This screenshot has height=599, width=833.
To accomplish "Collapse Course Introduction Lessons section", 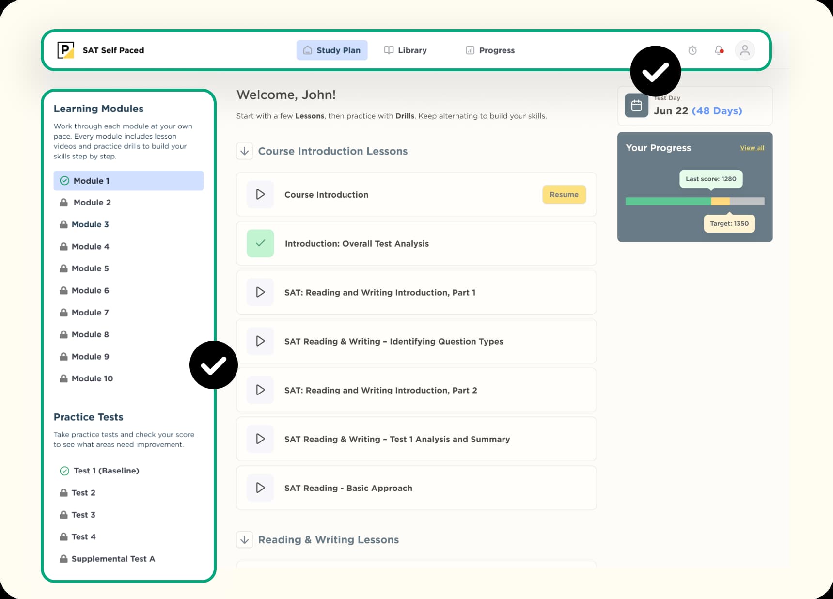I will [245, 151].
